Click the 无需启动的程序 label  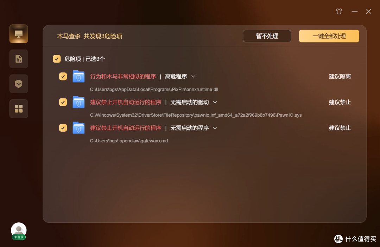pyautogui.click(x=190, y=128)
